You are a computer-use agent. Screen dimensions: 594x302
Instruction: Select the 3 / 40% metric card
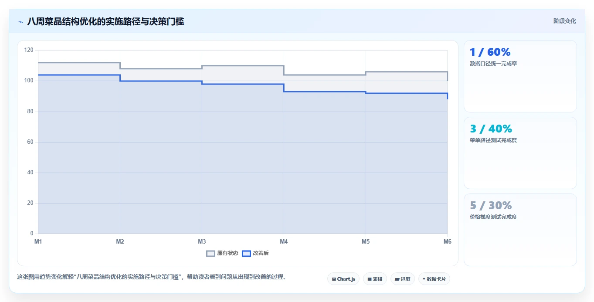520,153
